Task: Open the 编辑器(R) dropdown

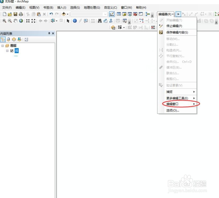Action: 165,14
